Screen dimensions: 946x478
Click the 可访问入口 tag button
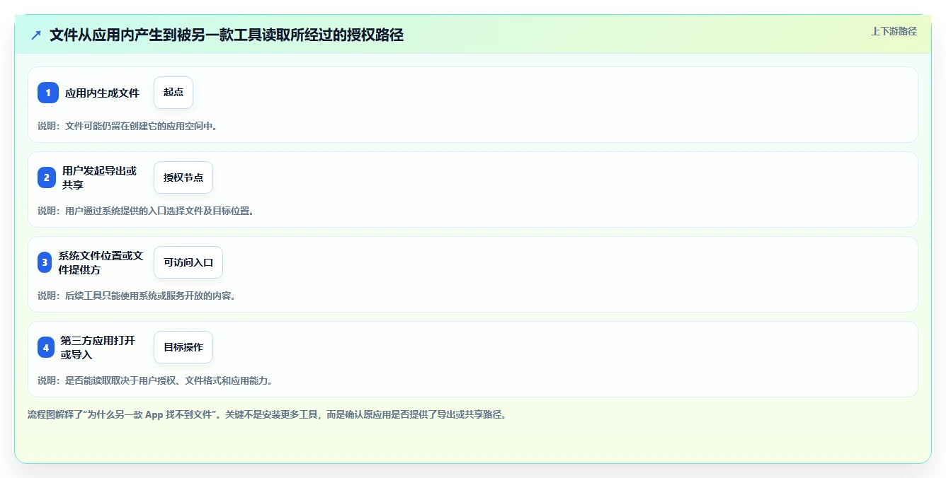point(188,262)
